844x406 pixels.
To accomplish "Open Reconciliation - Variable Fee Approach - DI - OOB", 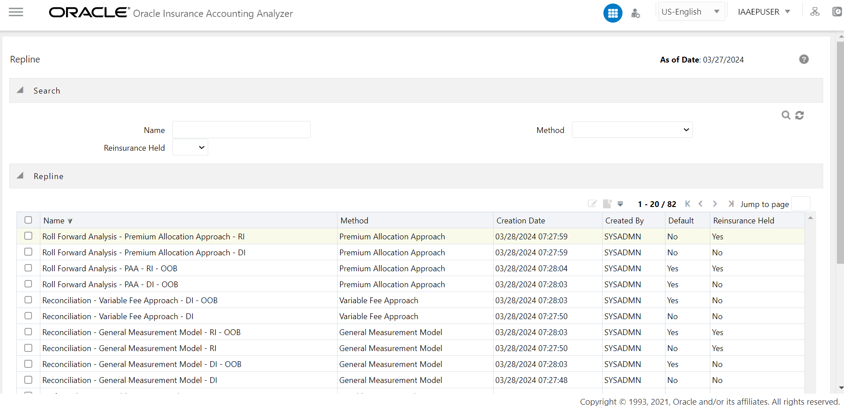I will coord(130,301).
